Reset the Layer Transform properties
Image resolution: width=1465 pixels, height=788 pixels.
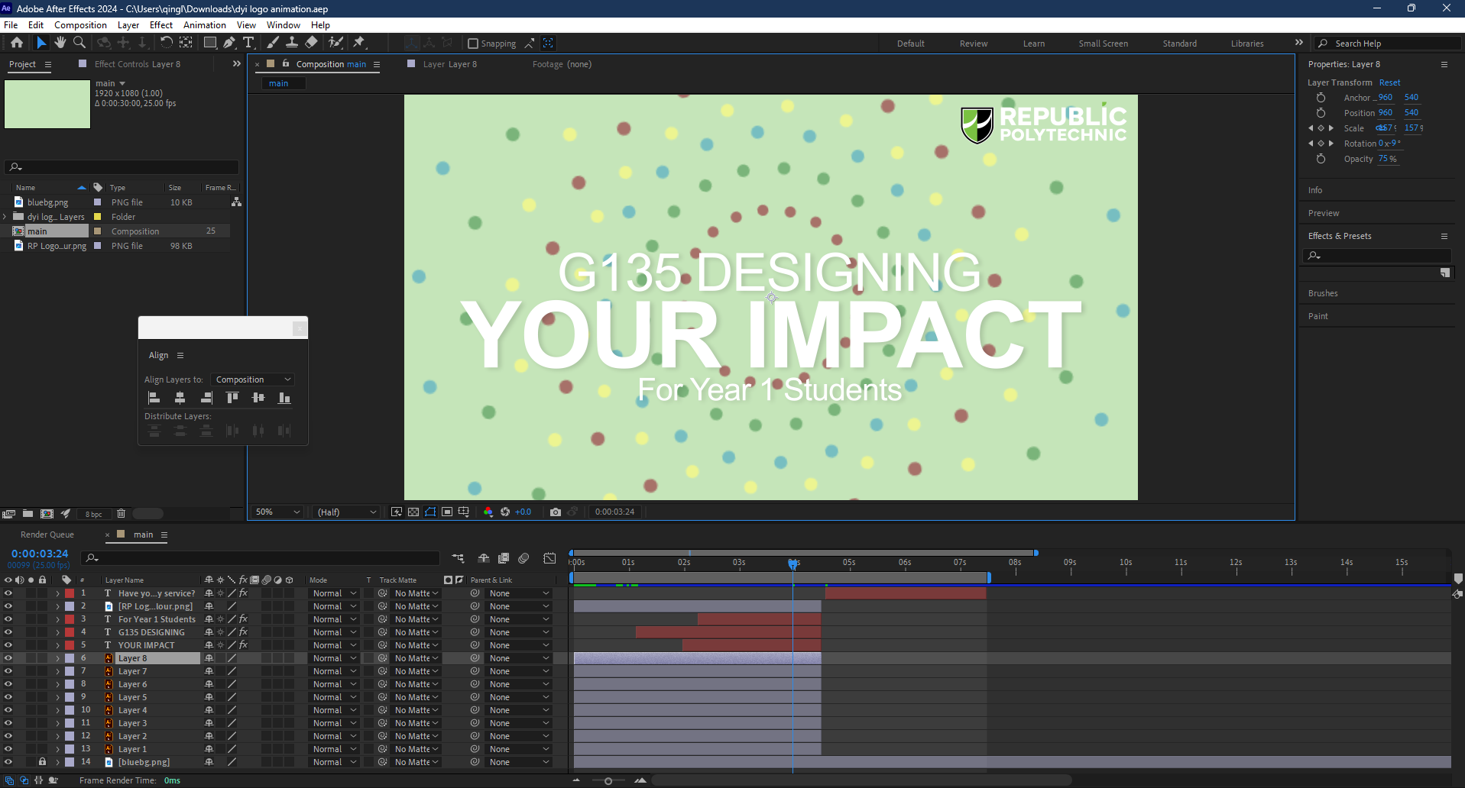coord(1389,82)
